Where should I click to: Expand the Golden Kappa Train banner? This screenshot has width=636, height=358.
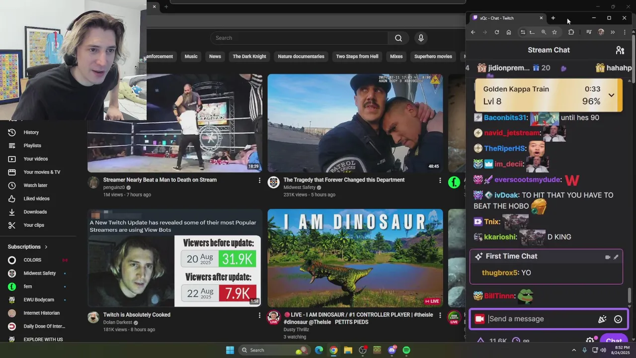click(611, 95)
